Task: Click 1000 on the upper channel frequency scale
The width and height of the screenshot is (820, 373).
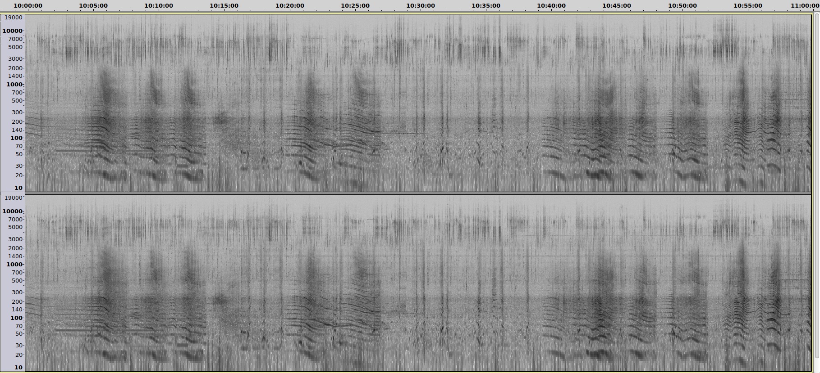Action: [x=14, y=85]
